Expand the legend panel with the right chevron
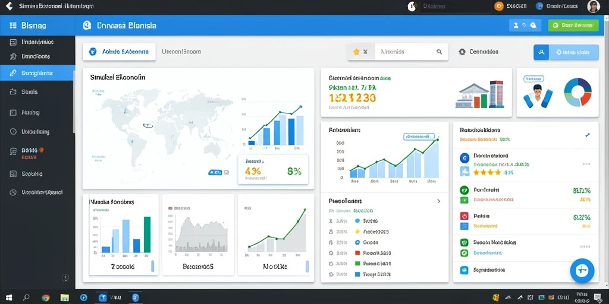The width and height of the screenshot is (609, 304). pos(439,201)
